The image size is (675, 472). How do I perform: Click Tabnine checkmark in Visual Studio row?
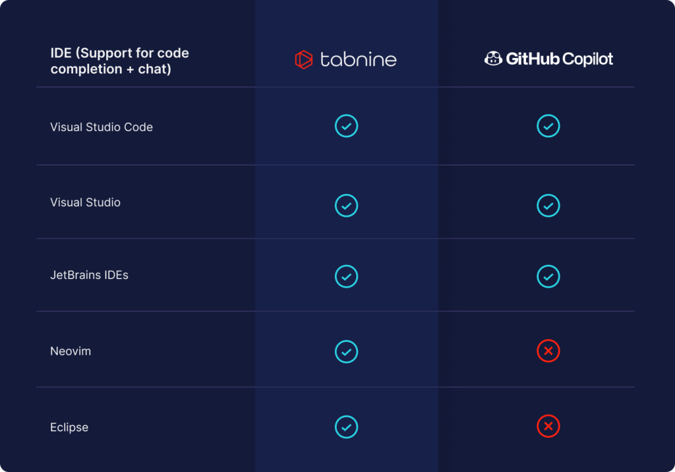click(x=346, y=206)
